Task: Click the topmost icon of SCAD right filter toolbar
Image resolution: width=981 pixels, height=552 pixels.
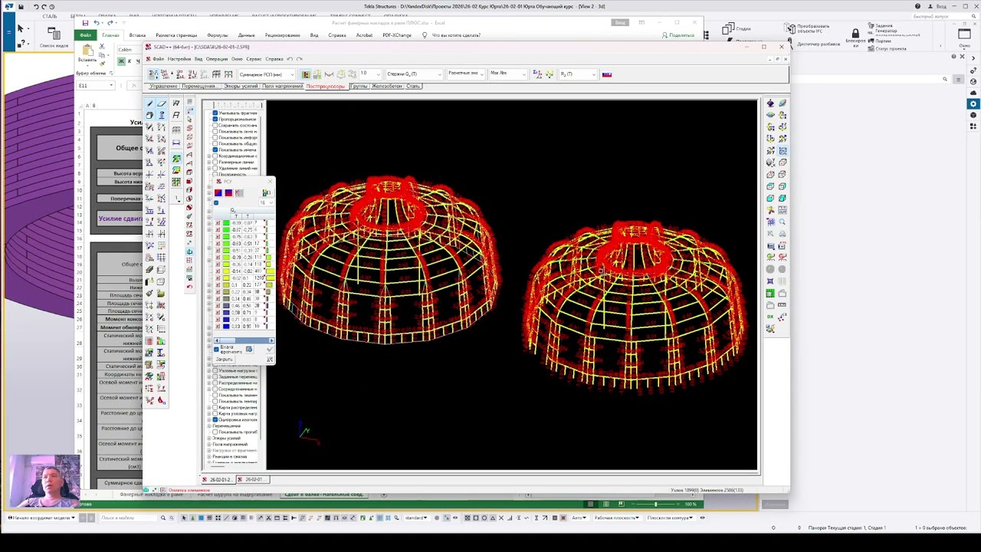Action: pos(771,103)
